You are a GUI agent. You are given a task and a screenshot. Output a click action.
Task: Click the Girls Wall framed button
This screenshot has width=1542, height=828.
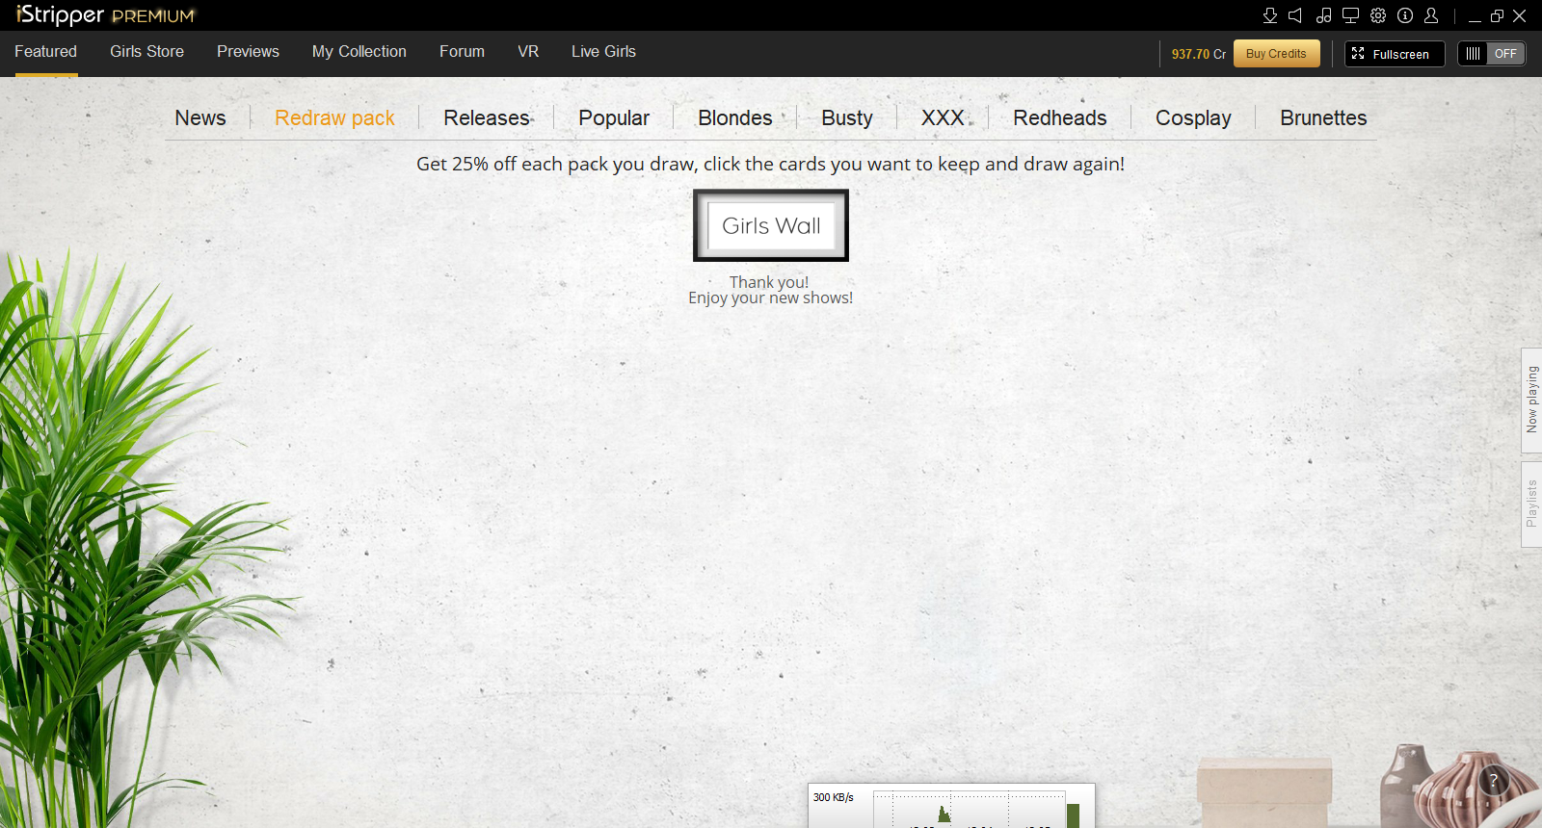pos(771,225)
